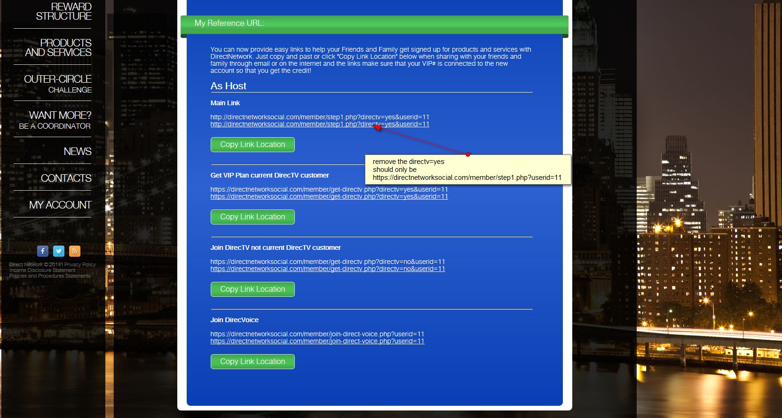Follow the underlined directv=yes get-directv link
Screen dimensions: 782x418
(x=329, y=197)
